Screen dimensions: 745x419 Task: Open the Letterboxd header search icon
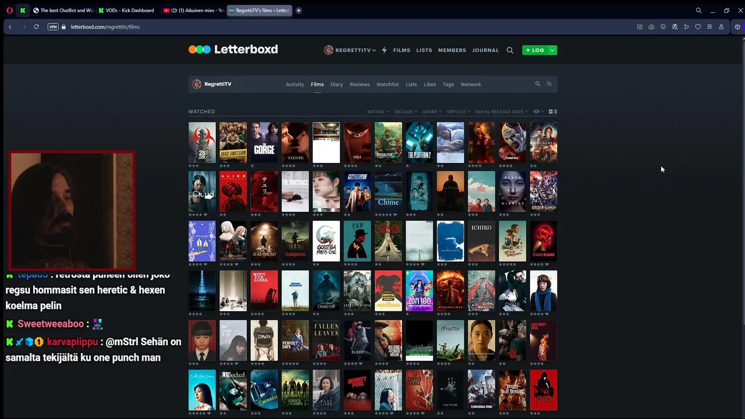click(510, 50)
